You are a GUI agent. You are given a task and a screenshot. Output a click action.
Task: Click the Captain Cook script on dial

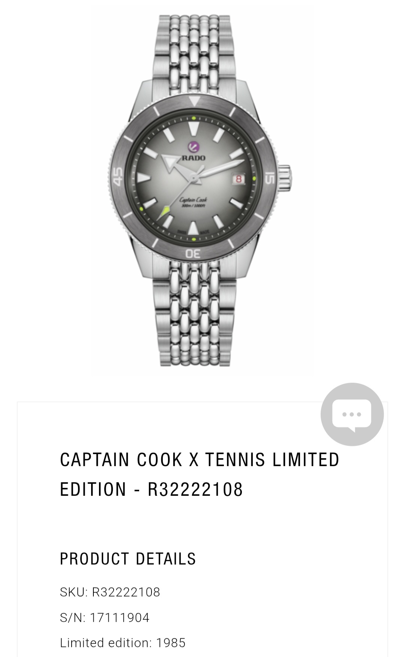tap(193, 200)
